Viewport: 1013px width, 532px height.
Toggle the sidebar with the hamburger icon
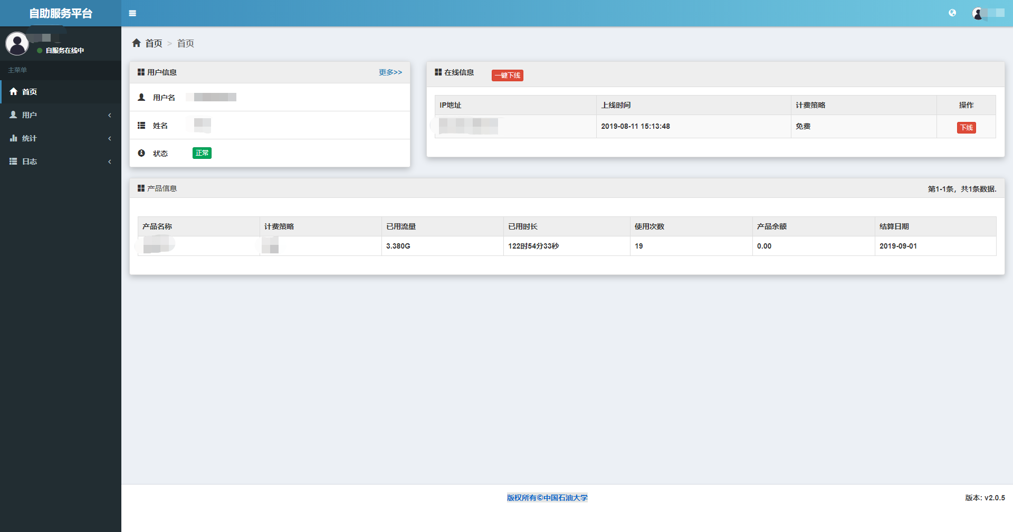coord(132,13)
